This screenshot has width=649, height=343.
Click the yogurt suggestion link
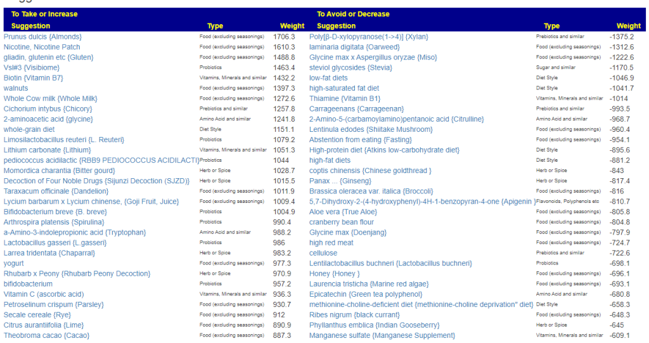coord(14,264)
